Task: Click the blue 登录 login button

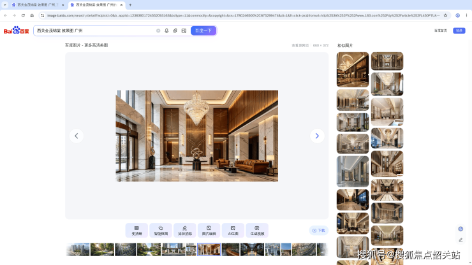Action: (x=459, y=31)
